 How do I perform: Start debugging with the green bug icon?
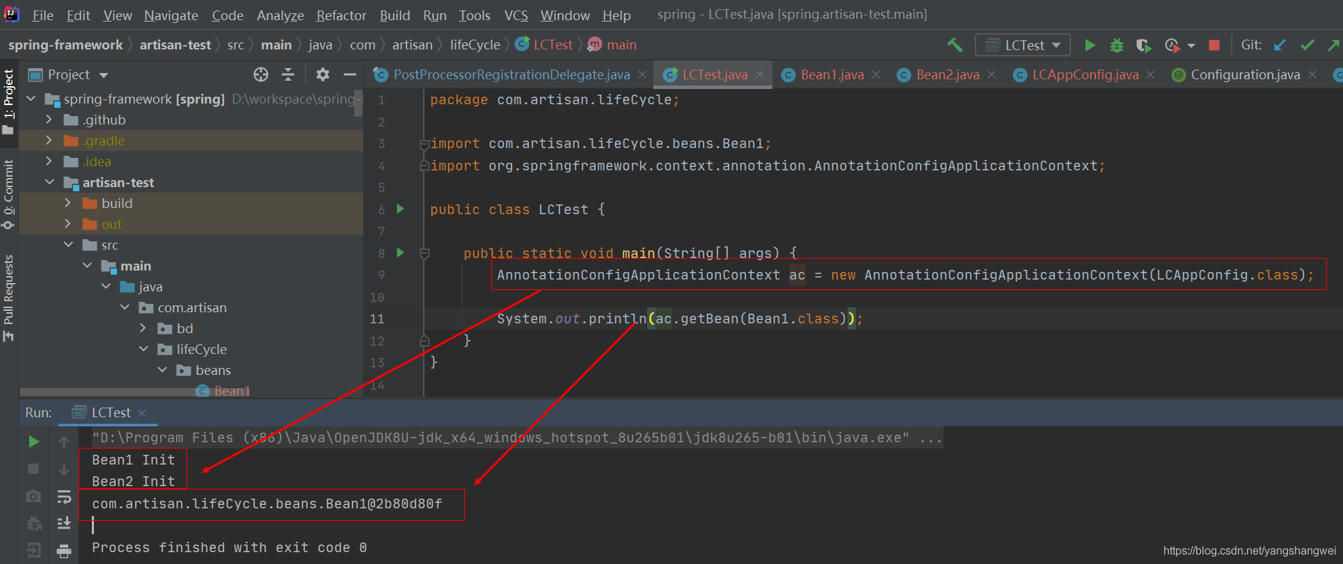pyautogui.click(x=1117, y=45)
